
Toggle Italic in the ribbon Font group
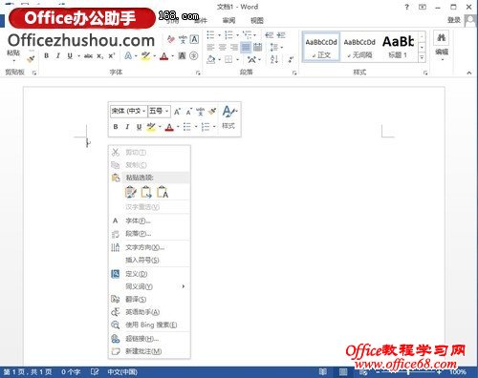point(58,55)
